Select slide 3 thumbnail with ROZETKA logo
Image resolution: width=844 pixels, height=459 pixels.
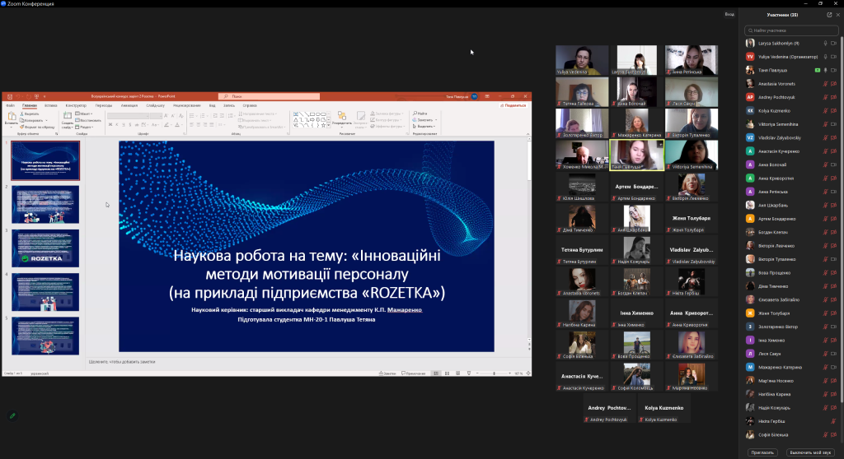[x=45, y=248]
